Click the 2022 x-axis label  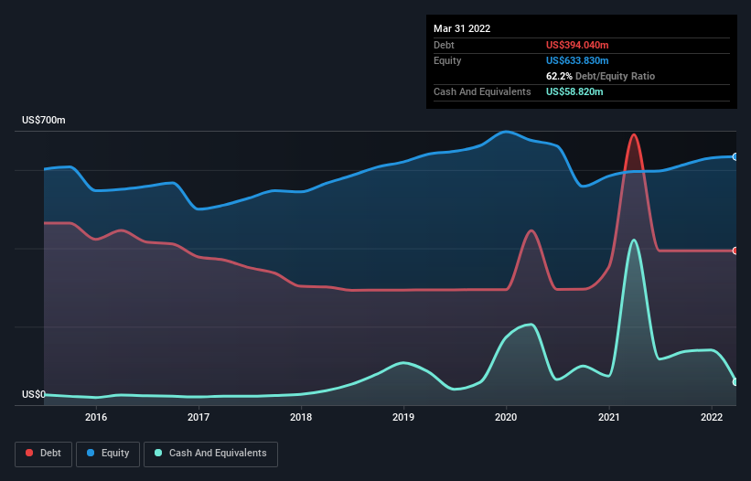click(712, 417)
